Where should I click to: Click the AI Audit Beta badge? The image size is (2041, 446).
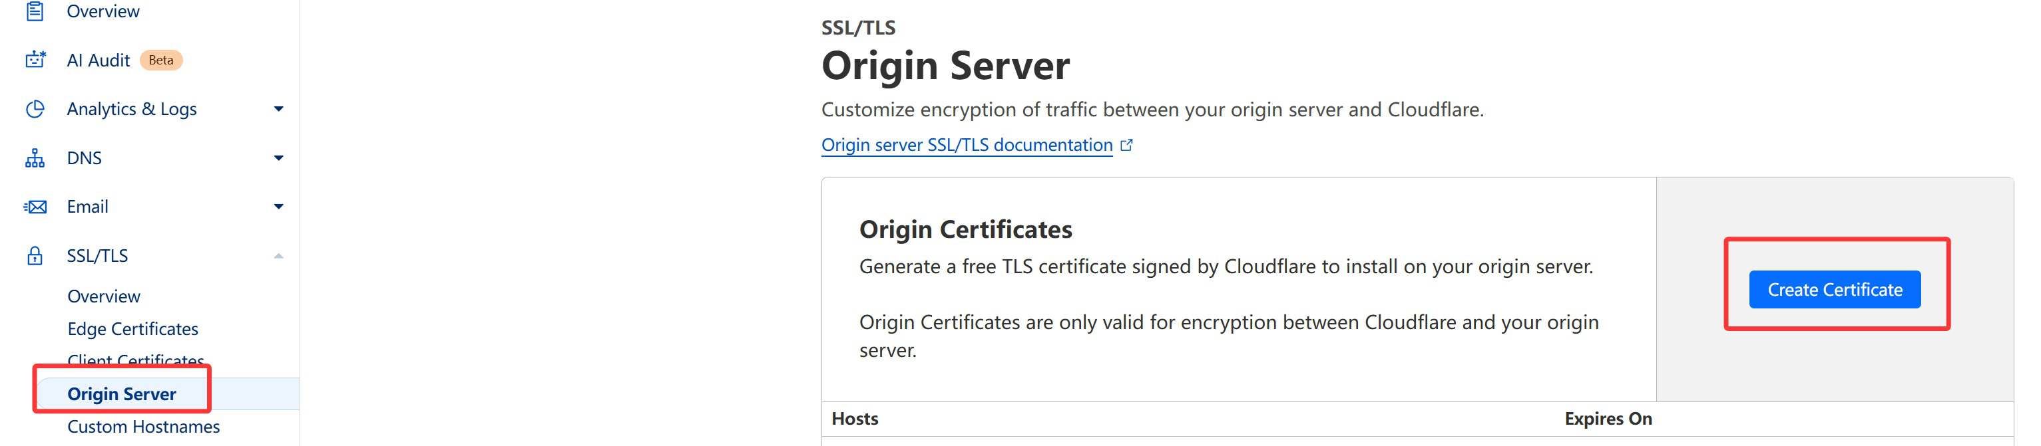(161, 60)
